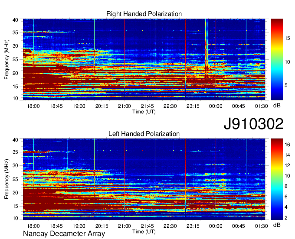Click the 15 value on upper color bar scale
Image resolution: width=295 pixels, height=239 pixels.
point(287,38)
